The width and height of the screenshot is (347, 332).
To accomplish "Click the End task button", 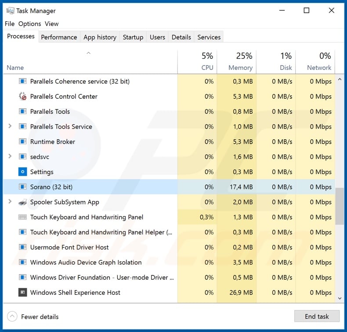I will tap(317, 316).
